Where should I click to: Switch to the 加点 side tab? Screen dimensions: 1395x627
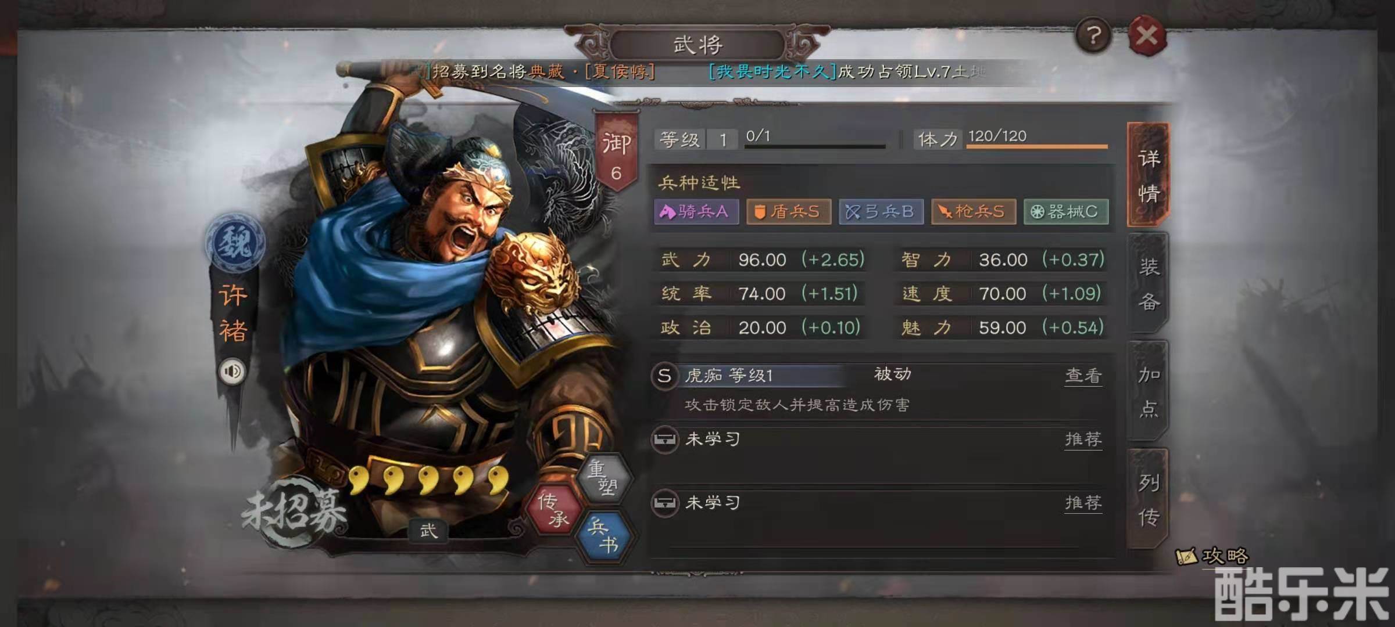pos(1149,392)
